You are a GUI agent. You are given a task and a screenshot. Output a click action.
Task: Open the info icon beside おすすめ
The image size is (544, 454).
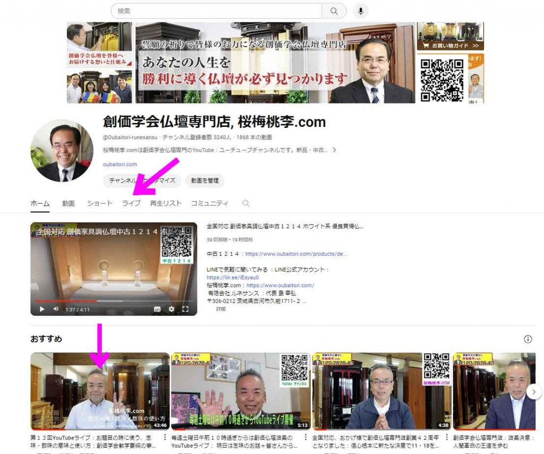(x=528, y=339)
